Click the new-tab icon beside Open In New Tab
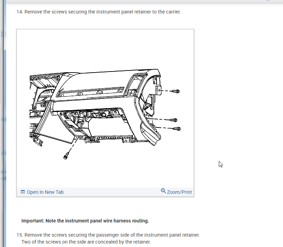This screenshot has height=247, width=283. coord(23,192)
